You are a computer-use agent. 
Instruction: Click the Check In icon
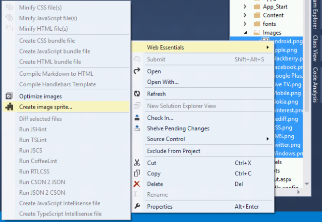(x=137, y=118)
